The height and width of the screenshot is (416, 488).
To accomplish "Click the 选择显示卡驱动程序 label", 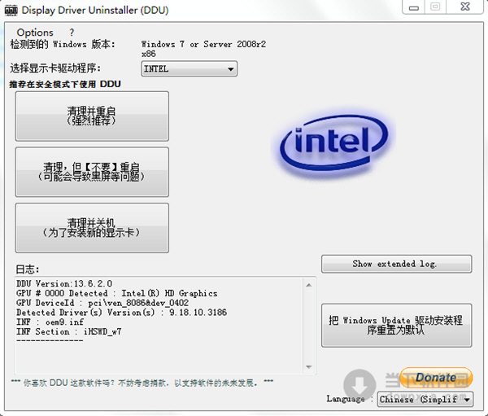I will point(55,68).
